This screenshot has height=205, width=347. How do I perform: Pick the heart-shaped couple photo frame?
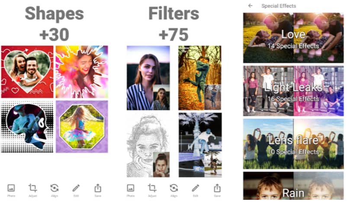pyautogui.click(x=27, y=72)
